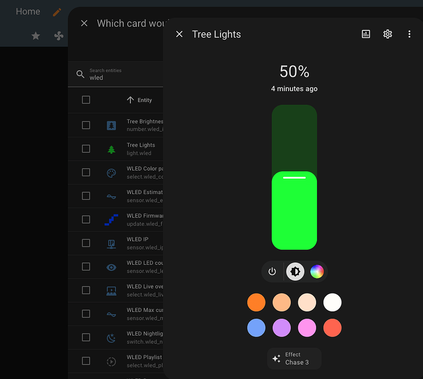Viewport: 423px width, 379px height.
Task: Open the Effect Chase 3 selector
Action: [x=294, y=358]
